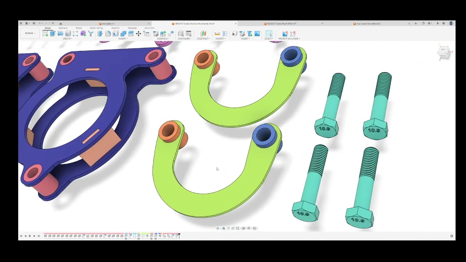Click the Combine tool icon

pyautogui.click(x=123, y=33)
